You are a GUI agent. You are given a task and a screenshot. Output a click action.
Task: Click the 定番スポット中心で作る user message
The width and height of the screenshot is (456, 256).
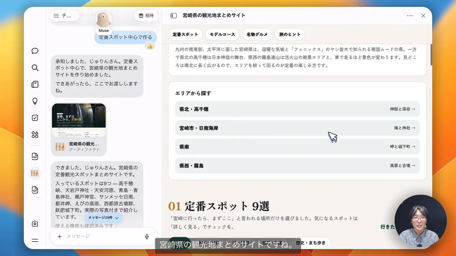(x=125, y=37)
